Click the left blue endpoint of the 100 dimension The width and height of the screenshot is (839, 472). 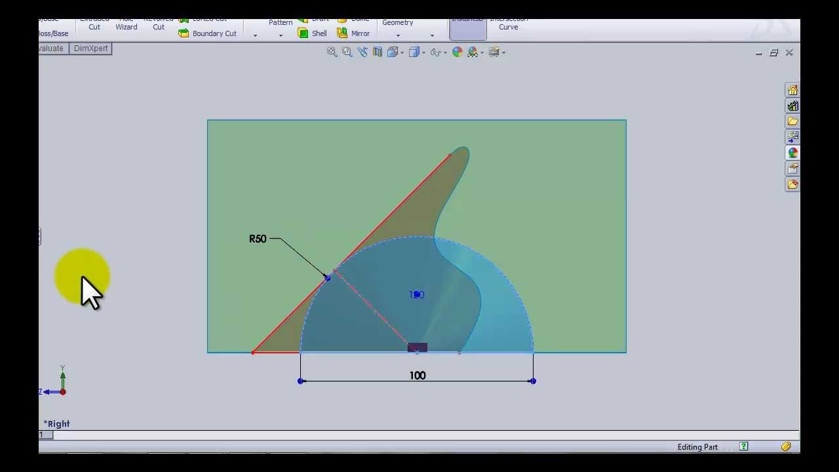(x=301, y=381)
